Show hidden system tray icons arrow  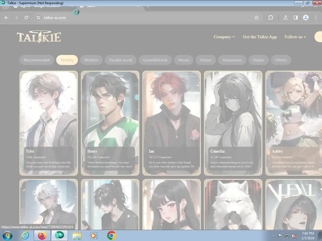click(x=273, y=236)
